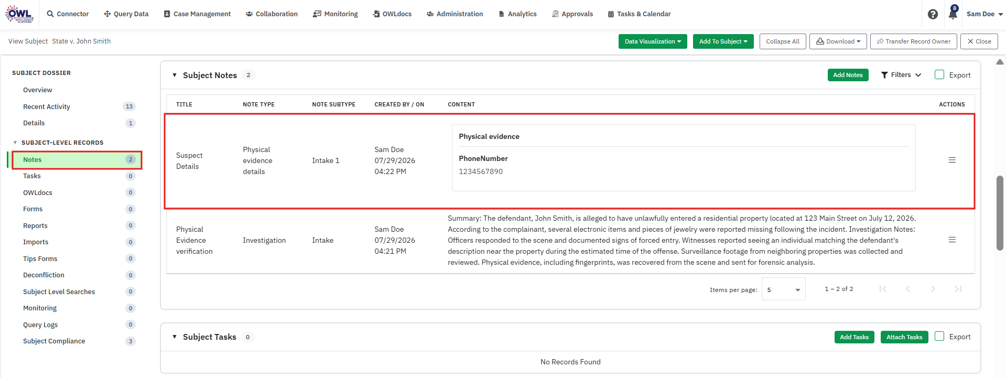The width and height of the screenshot is (1006, 378).
Task: Open the Collaboration menu
Action: coord(272,14)
